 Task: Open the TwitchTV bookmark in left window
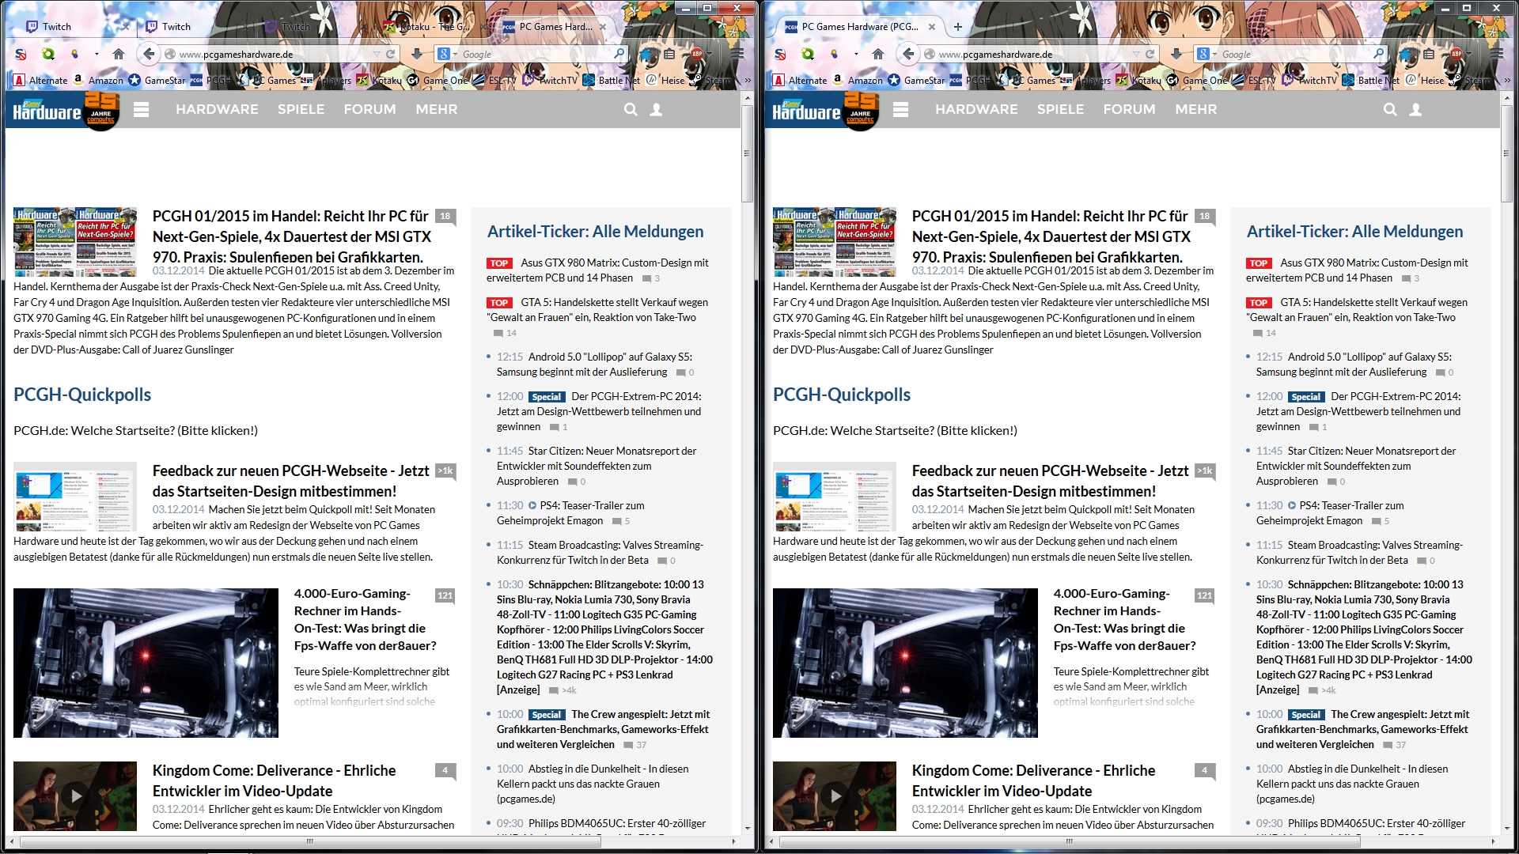(550, 80)
